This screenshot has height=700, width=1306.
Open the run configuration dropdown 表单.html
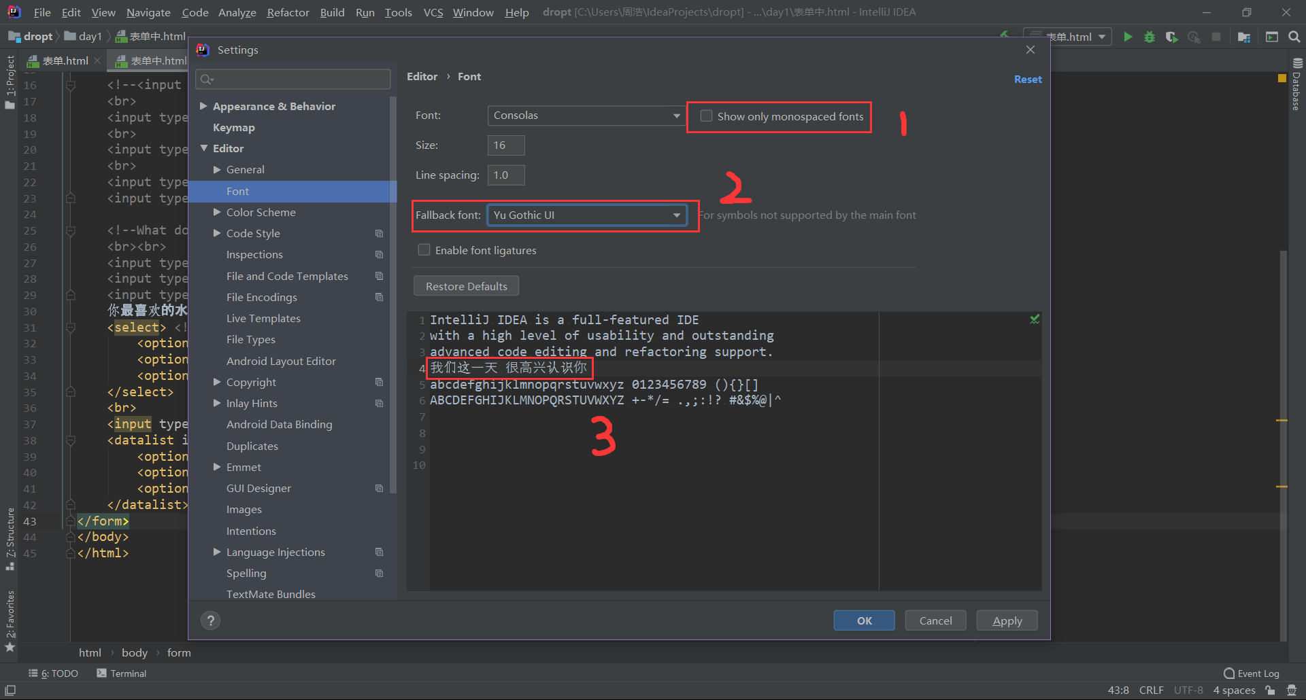point(1068,37)
